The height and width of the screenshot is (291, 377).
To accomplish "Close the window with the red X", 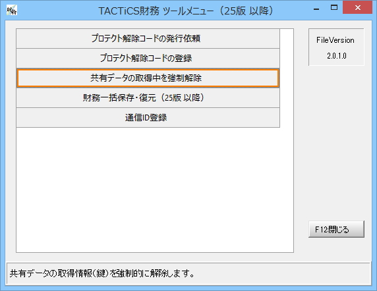I will [357, 8].
